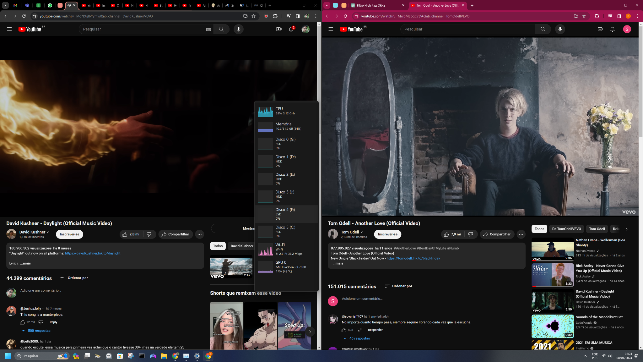The height and width of the screenshot is (362, 643).
Task: Click Compartilhar under Another Love video
Action: coord(497,234)
